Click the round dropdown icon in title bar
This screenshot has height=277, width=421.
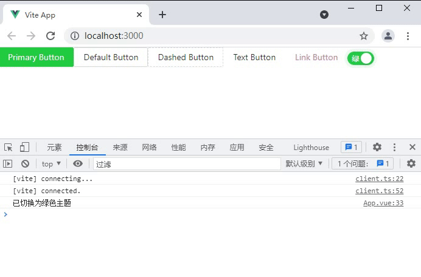coord(324,15)
